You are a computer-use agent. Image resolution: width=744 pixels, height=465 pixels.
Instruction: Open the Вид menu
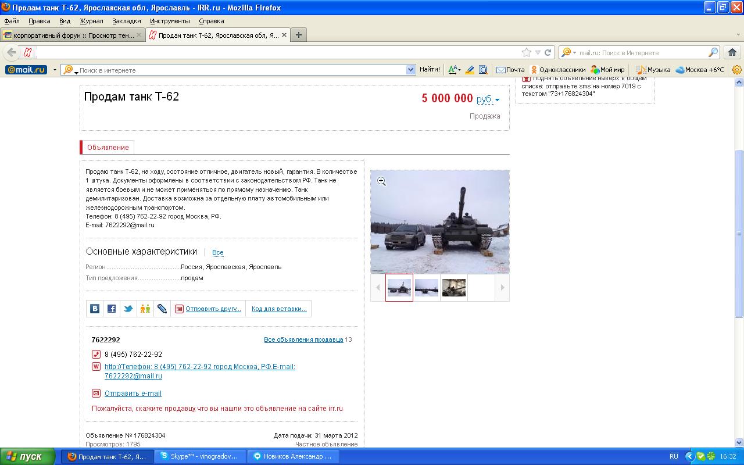pos(65,21)
